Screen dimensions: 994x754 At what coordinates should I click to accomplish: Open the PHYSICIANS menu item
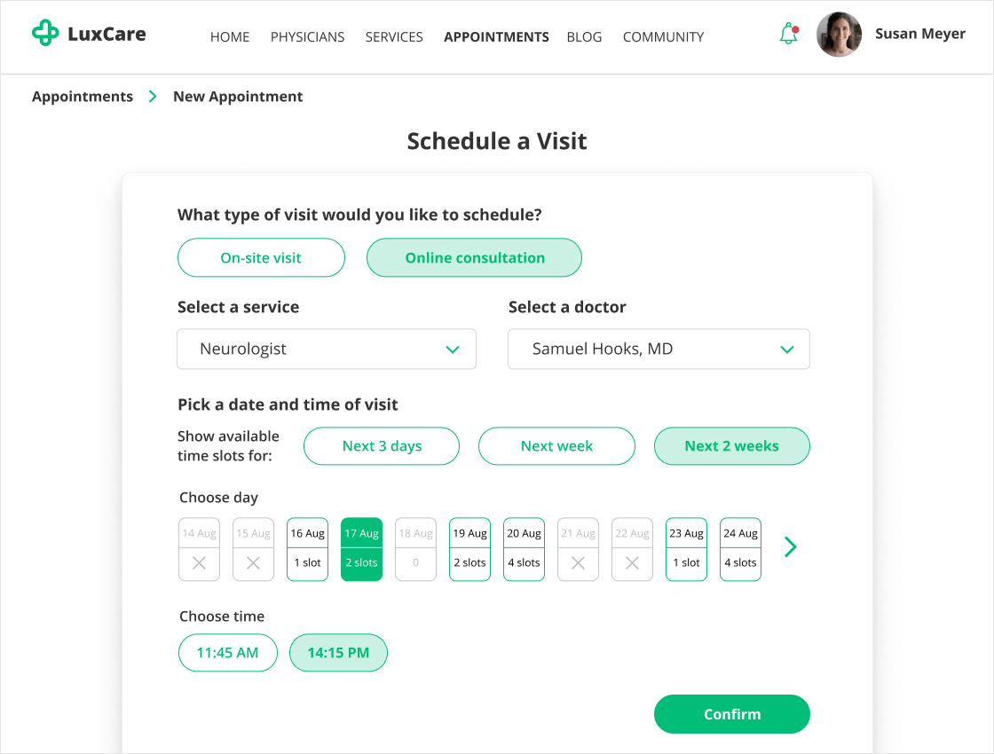(307, 37)
